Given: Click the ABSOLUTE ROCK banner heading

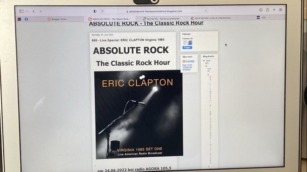Looking at the screenshot, I should tap(131, 50).
